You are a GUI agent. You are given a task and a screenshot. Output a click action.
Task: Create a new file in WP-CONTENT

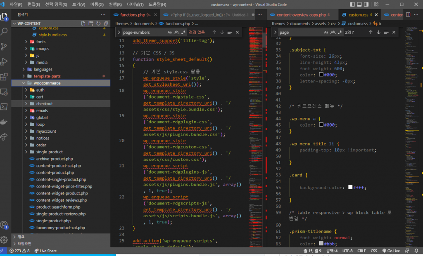tap(83, 23)
